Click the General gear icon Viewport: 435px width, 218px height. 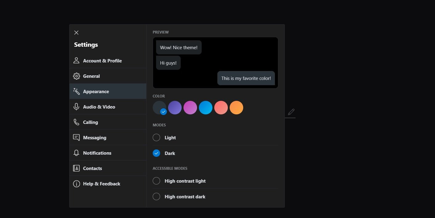tap(76, 76)
